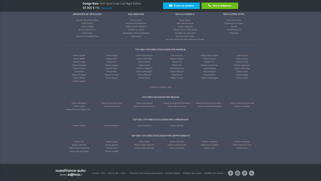Open Voiture moins 10000 euros link
The image size is (321, 181).
point(185,30)
